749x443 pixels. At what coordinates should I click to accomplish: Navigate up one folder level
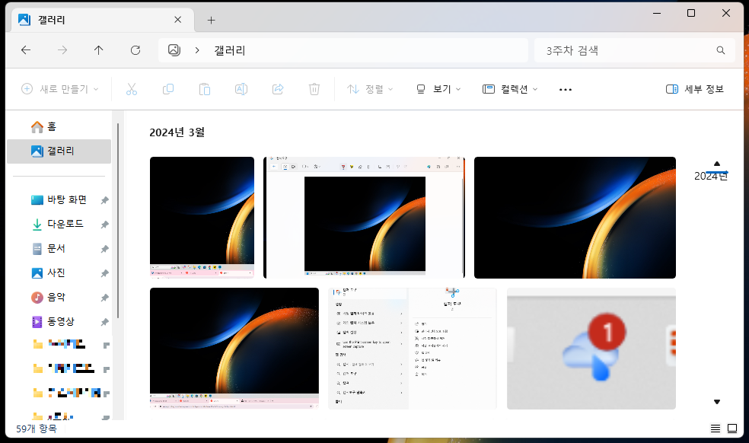pyautogui.click(x=98, y=50)
